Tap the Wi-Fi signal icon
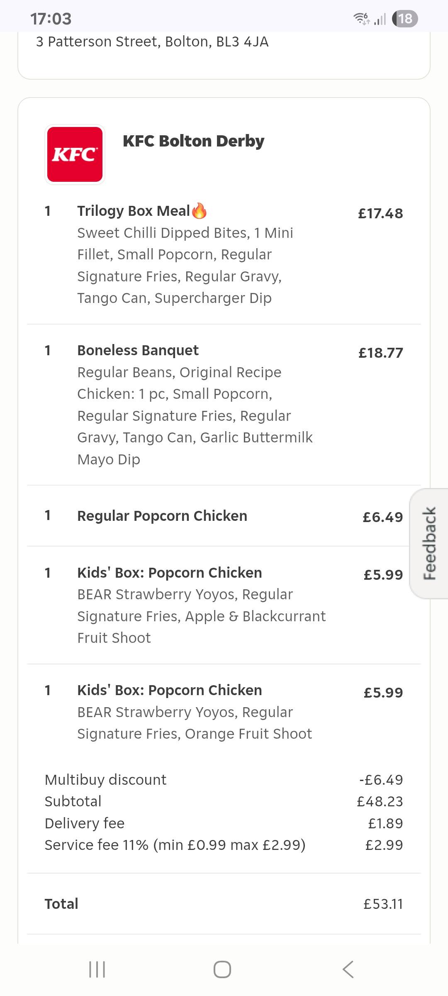This screenshot has height=996, width=448. 361,19
